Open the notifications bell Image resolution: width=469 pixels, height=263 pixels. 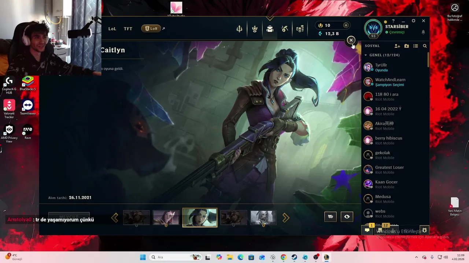coord(423,33)
